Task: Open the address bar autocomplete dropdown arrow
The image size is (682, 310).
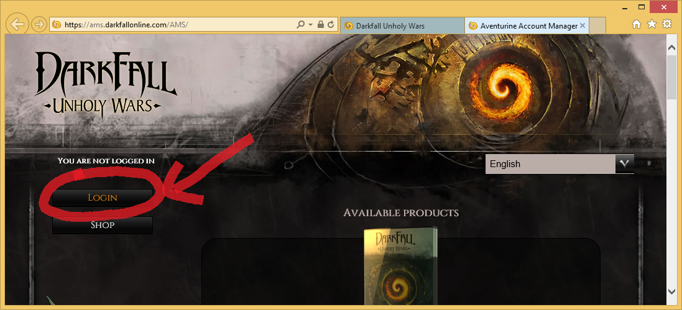Action: coord(311,25)
